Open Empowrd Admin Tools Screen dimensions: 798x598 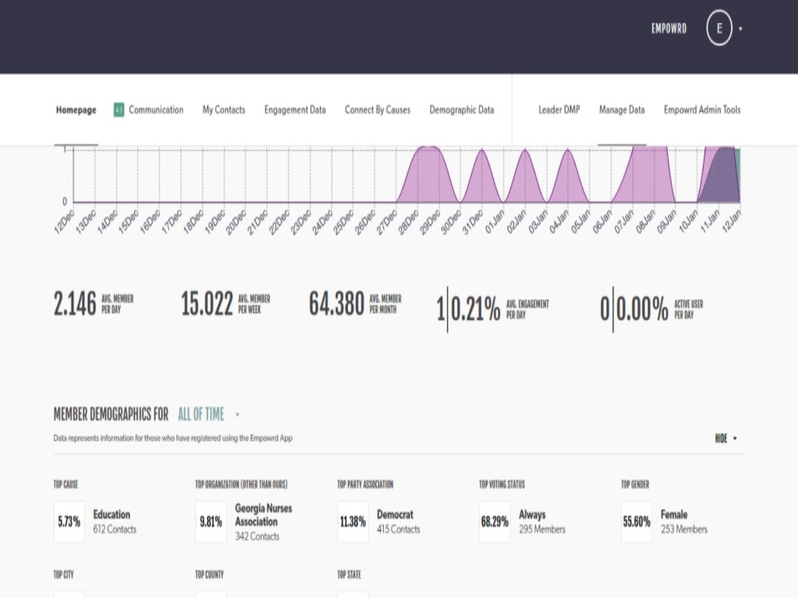pos(702,110)
